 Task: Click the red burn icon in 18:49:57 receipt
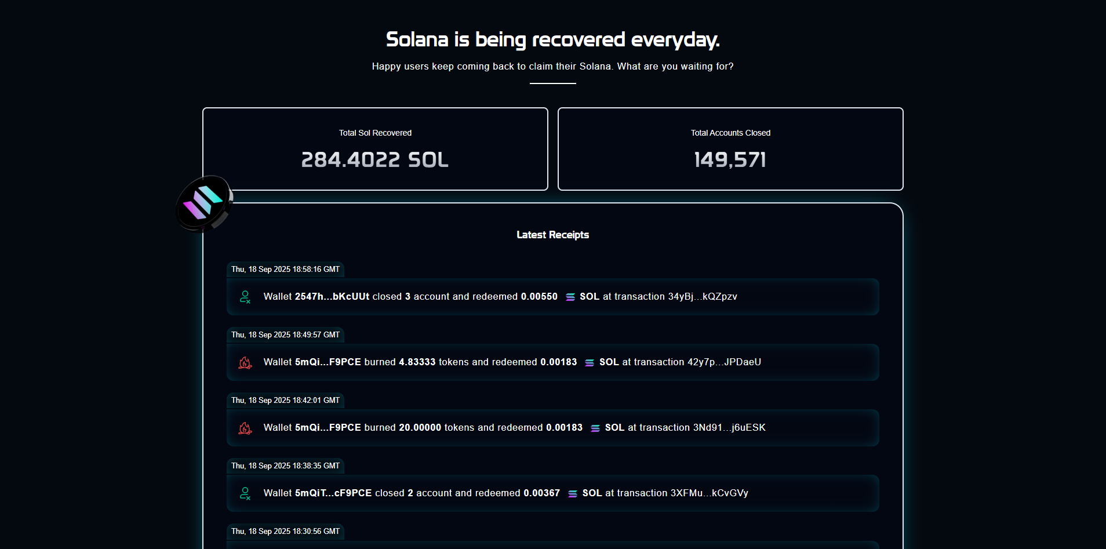(245, 362)
